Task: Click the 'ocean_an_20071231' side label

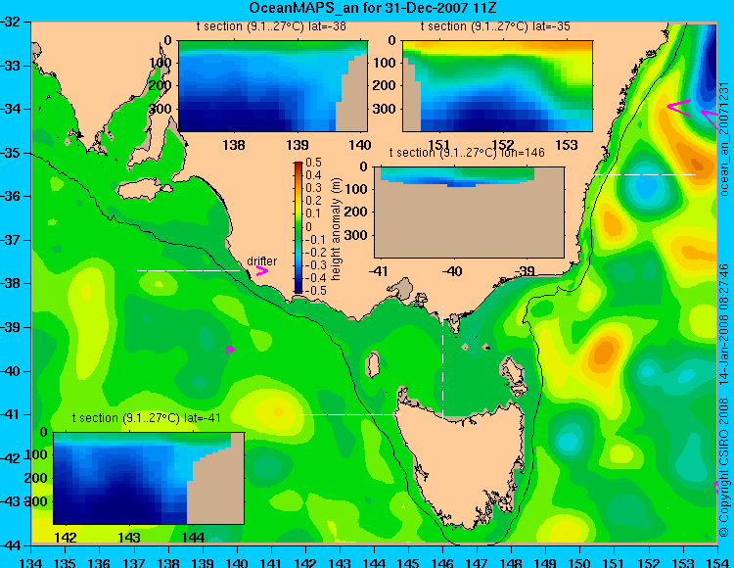Action: tap(724, 139)
